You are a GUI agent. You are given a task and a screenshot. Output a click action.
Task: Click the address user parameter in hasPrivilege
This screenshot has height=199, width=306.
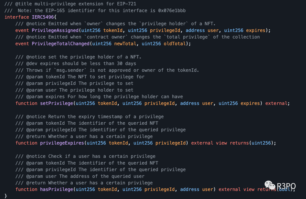point(197,189)
